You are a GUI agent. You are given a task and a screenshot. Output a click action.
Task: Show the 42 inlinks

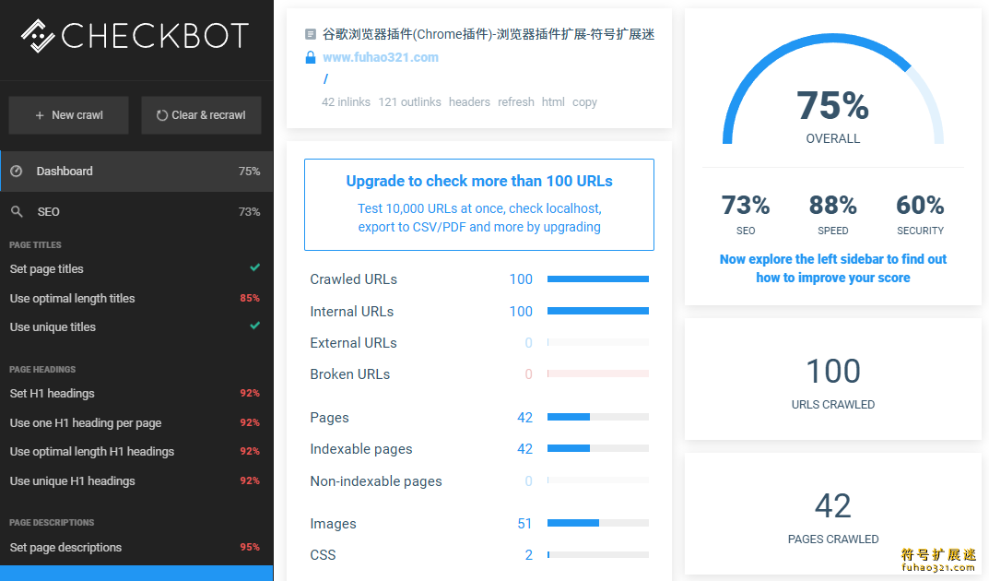coord(346,102)
